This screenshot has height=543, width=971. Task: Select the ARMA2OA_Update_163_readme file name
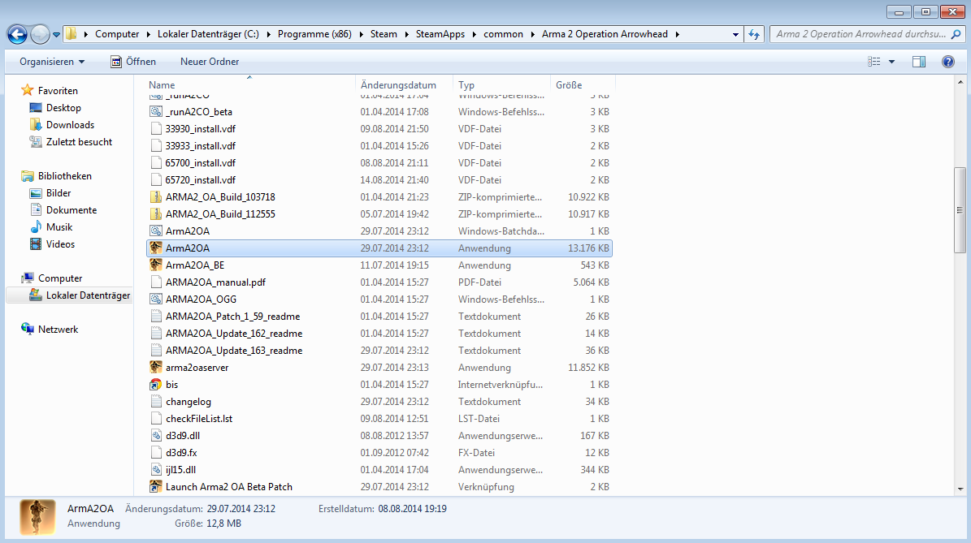(234, 350)
